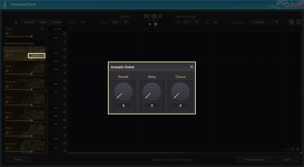The height and width of the screenshot is (167, 304).
Task: Click the velocity 100 input field
Action: (219, 22)
